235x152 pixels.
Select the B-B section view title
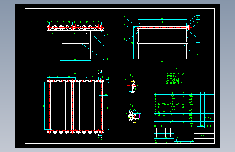click(132, 75)
